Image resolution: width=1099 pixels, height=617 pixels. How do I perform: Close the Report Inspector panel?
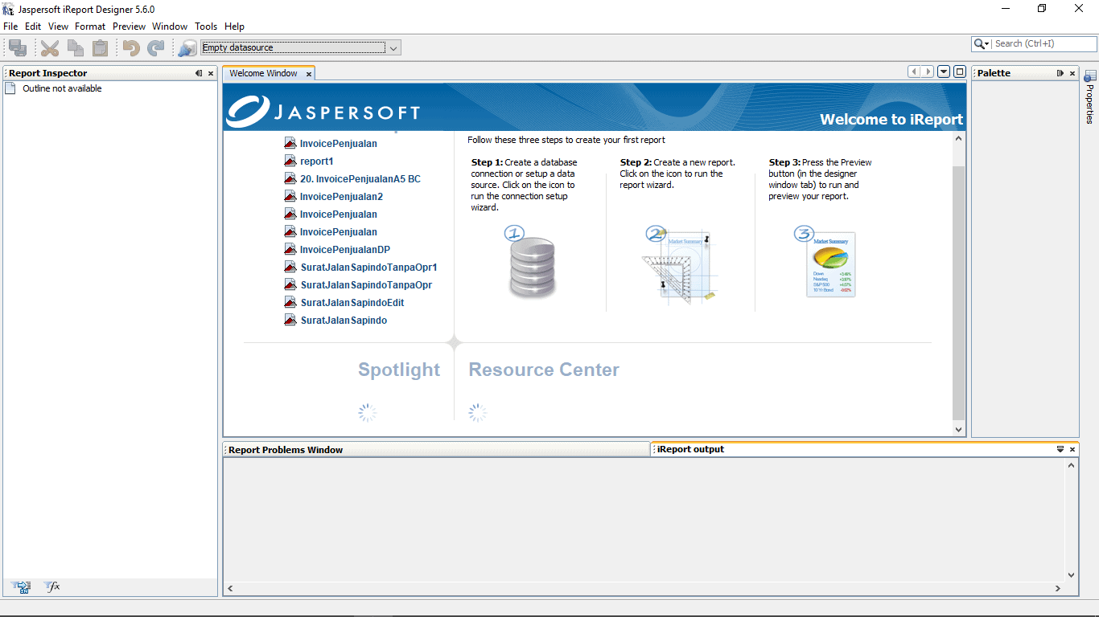211,73
